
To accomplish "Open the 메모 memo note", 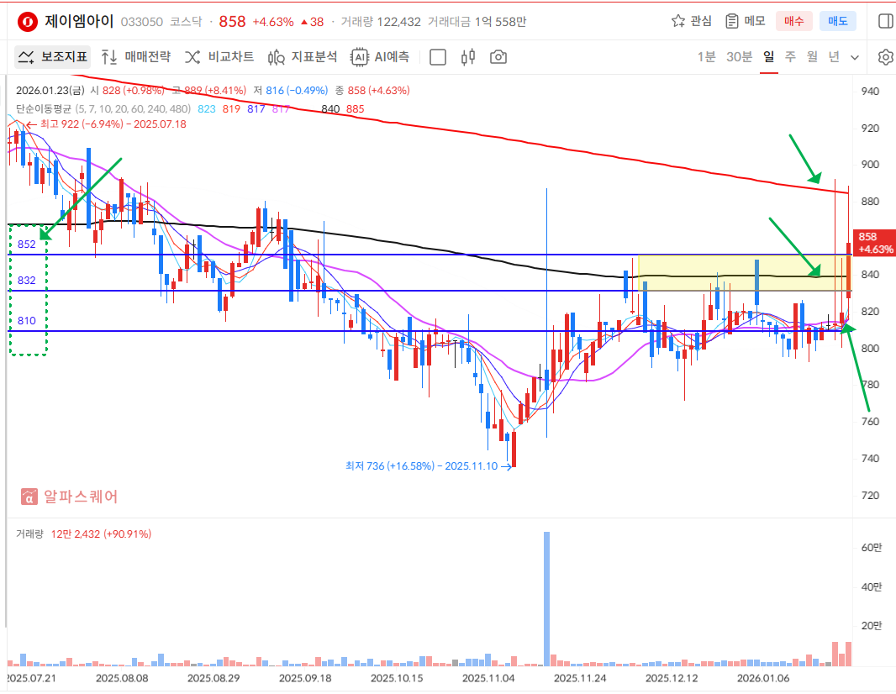I will click(x=745, y=21).
